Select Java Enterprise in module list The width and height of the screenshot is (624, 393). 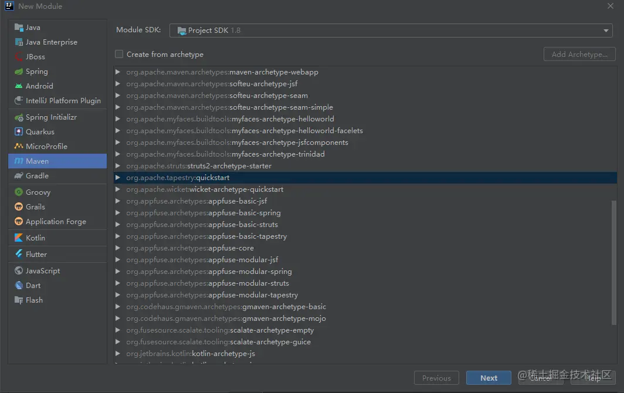point(51,42)
